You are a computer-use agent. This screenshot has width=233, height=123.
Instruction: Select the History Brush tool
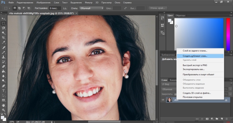tap(3, 62)
